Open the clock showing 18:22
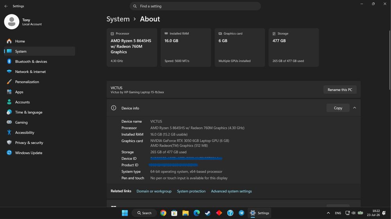Image resolution: width=391 pixels, height=219 pixels. coord(373,213)
